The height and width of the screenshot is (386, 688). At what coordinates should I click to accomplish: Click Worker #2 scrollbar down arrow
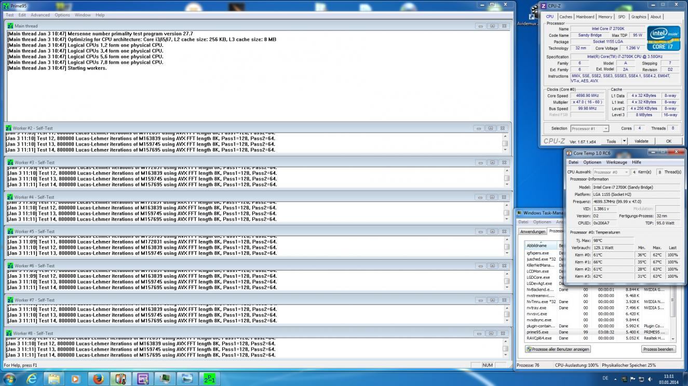[x=506, y=150]
